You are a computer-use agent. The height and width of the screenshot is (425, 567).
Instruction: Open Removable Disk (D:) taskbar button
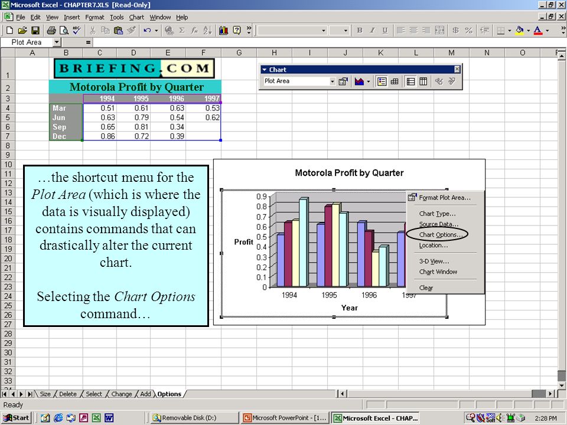[194, 418]
